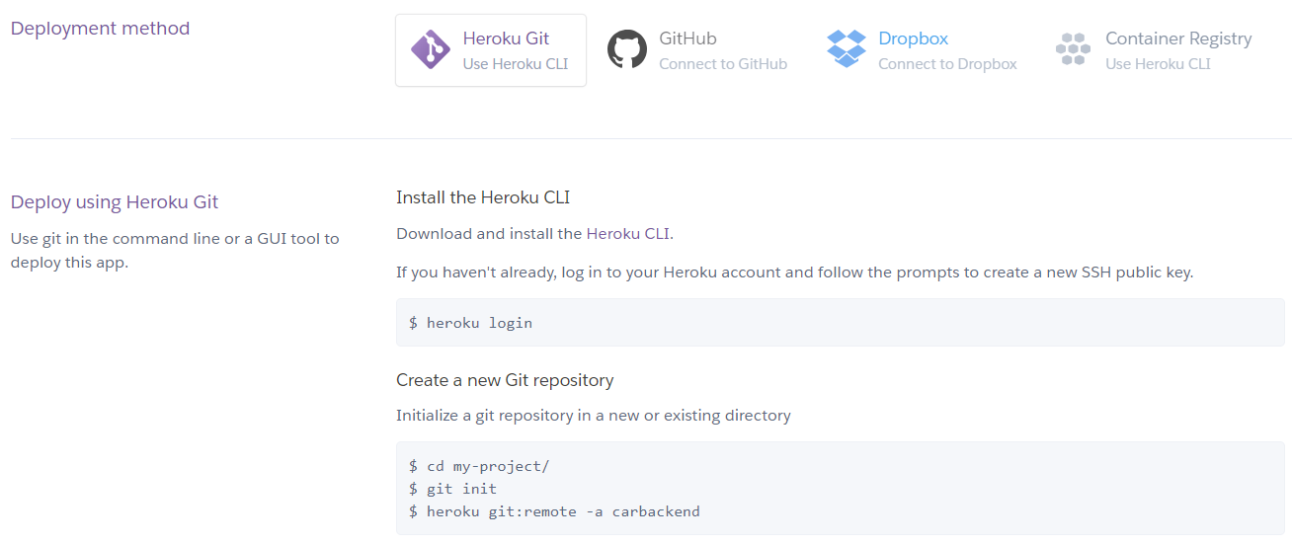Click Use Heroku CLI under Container Registry
The image size is (1292, 545).
1158,64
